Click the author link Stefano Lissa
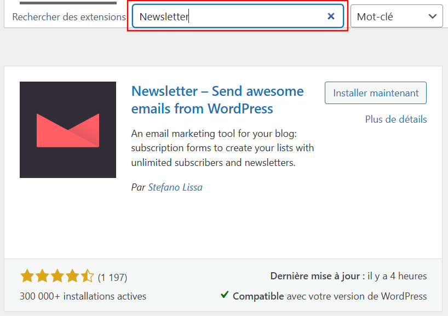 175,187
